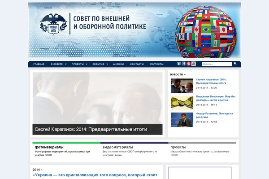The height and width of the screenshot is (179, 269).
Task: Switch to the 'видеоматериалы' tab
Action: 117,147
